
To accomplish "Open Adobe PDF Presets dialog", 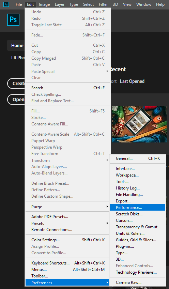I will [68, 217].
